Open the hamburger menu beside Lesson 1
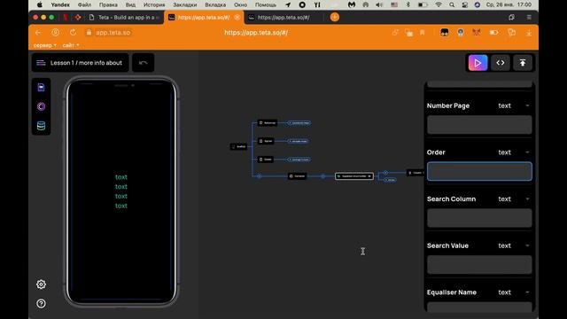This screenshot has width=567, height=319. (41, 63)
